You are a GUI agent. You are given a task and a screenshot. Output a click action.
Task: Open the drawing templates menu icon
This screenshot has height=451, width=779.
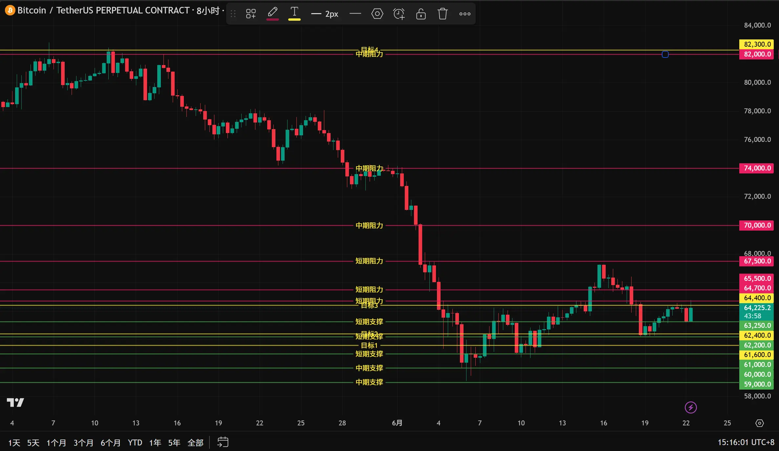pyautogui.click(x=251, y=14)
